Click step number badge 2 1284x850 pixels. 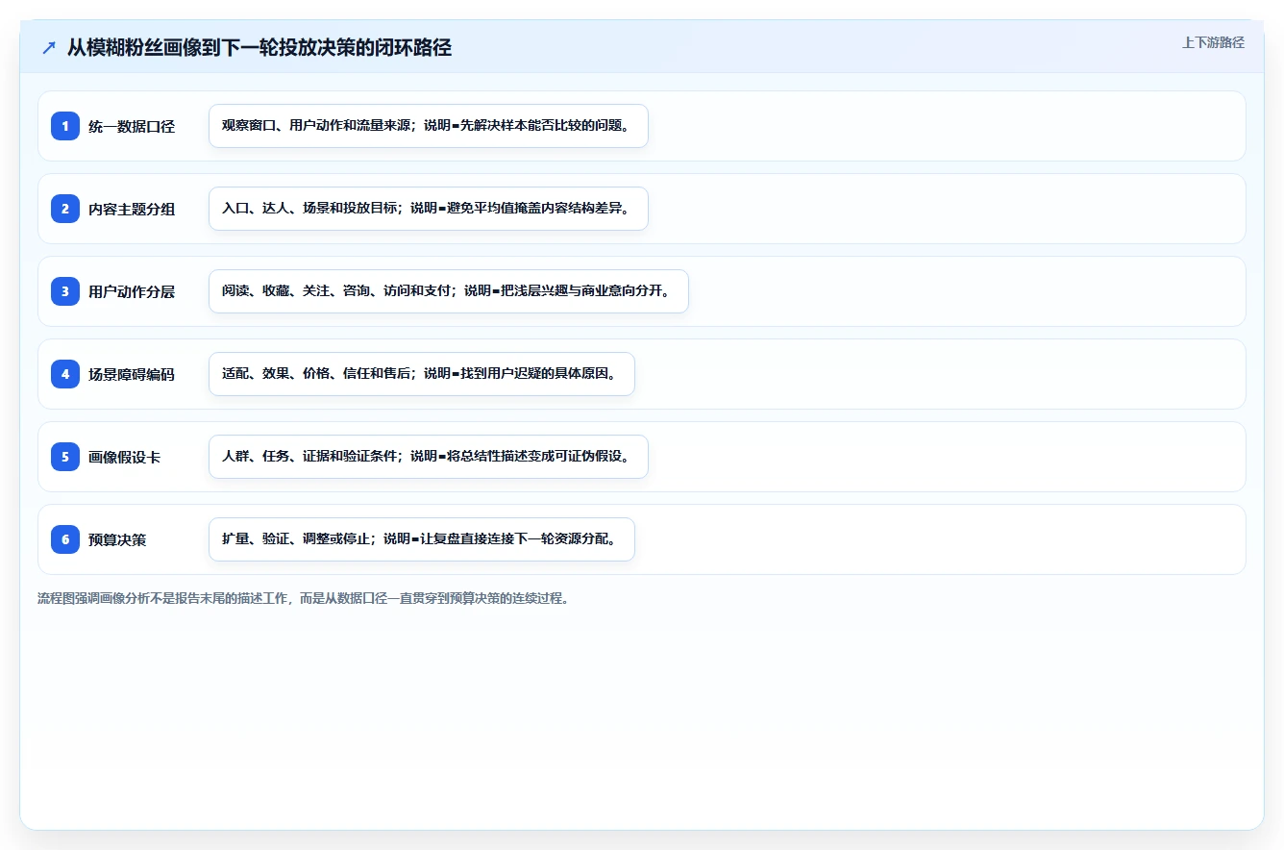point(65,209)
